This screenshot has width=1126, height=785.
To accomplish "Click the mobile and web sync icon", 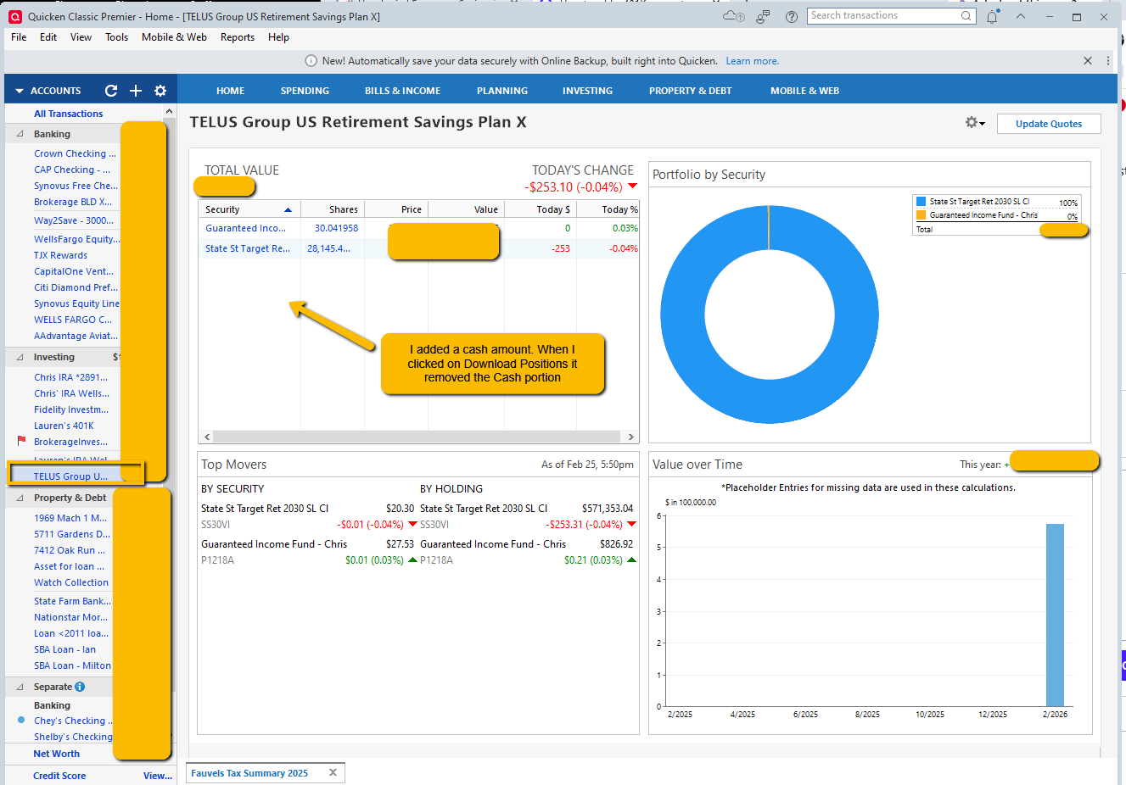I will [x=763, y=16].
